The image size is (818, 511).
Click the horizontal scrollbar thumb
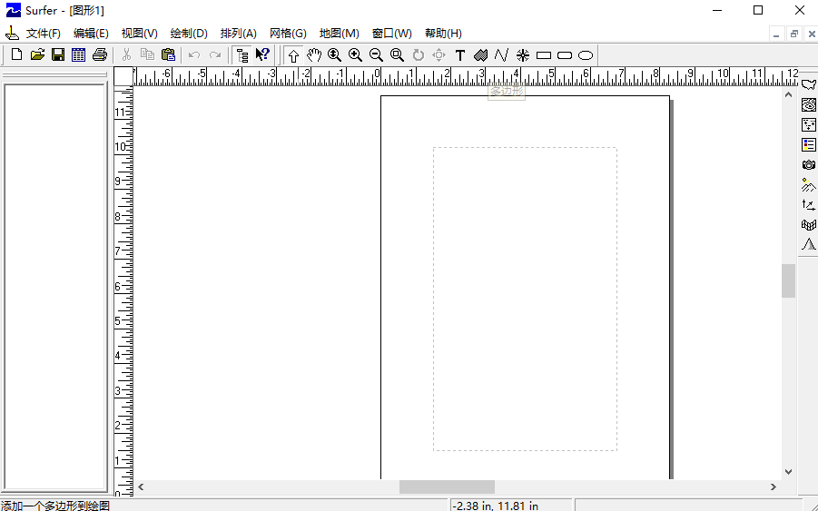[x=447, y=487]
